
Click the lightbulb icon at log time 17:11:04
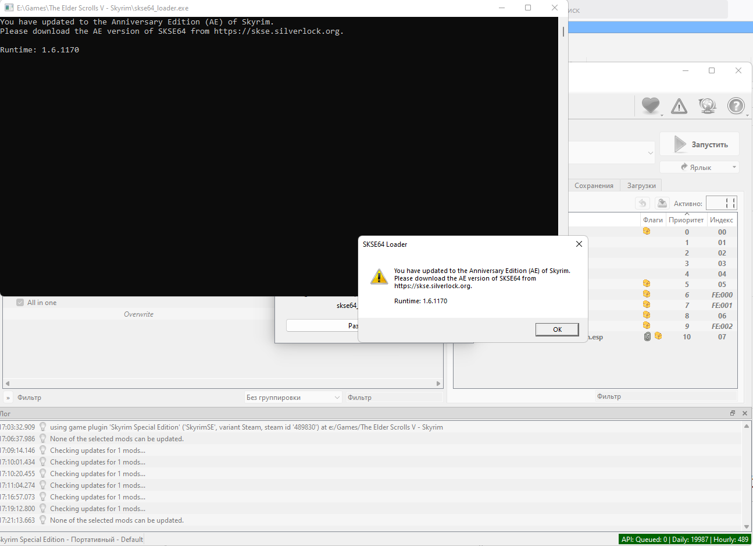point(42,485)
